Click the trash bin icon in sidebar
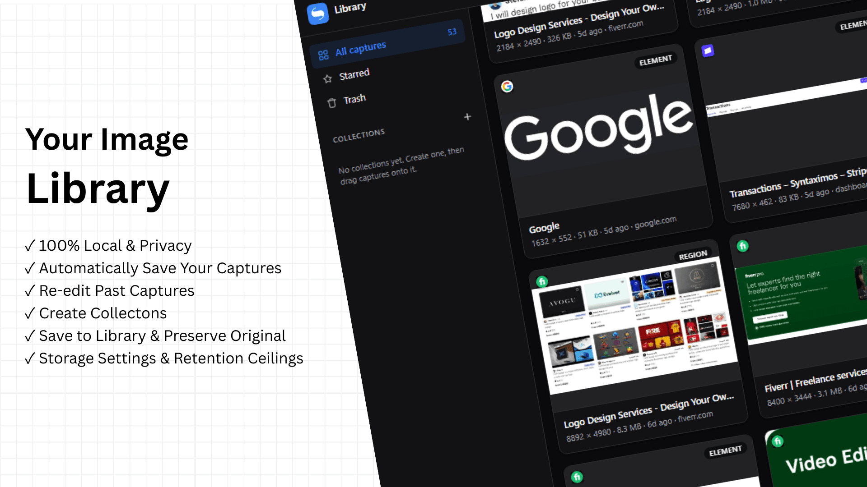Image resolution: width=867 pixels, height=487 pixels. (x=332, y=103)
